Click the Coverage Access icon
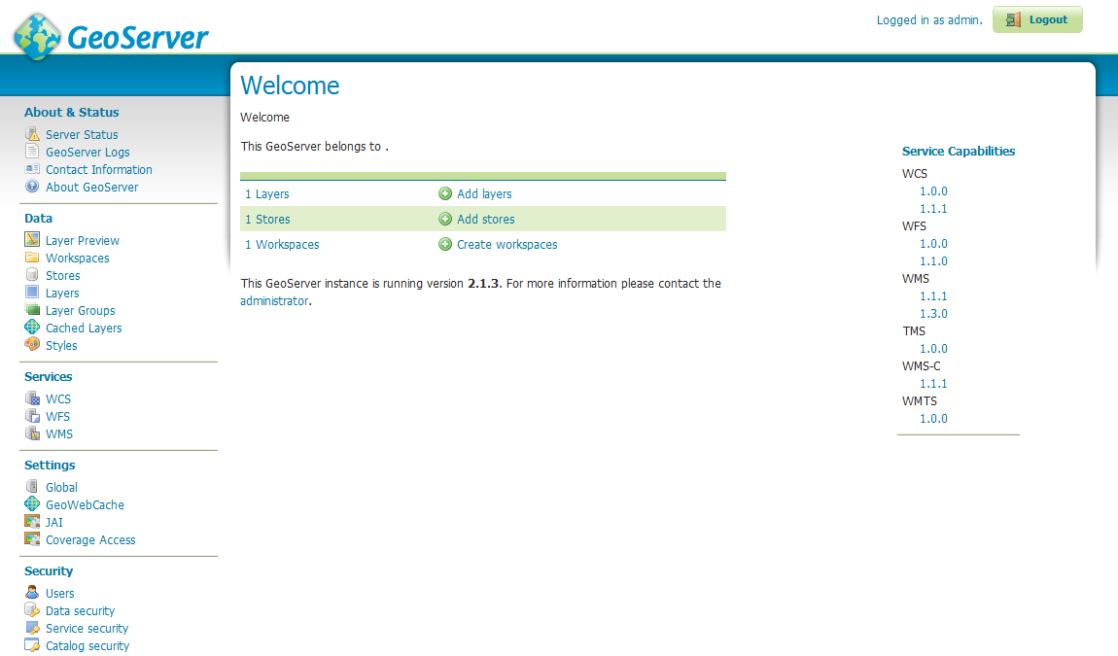This screenshot has width=1118, height=656. (x=32, y=539)
